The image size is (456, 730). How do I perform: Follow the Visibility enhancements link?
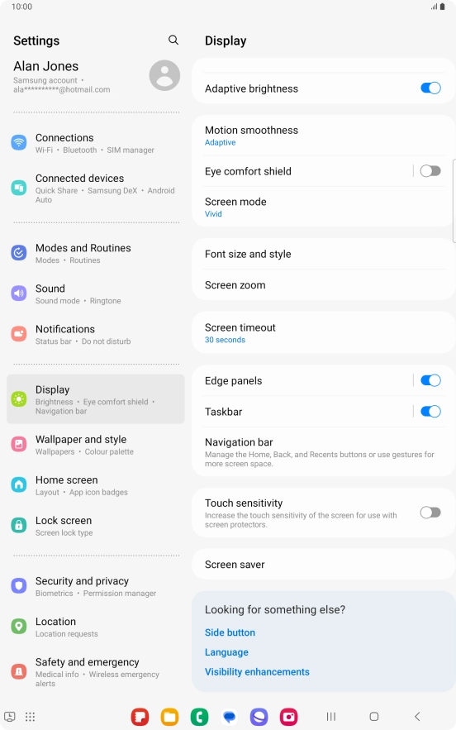coord(257,672)
